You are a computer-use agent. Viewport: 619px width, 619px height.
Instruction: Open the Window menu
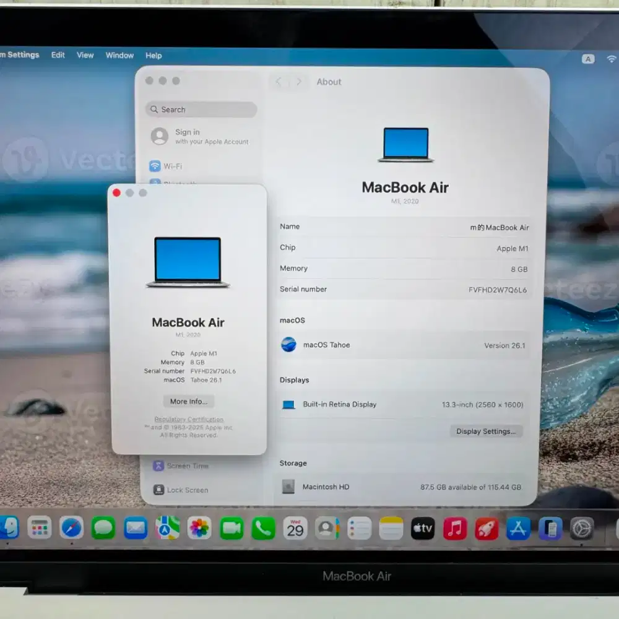pyautogui.click(x=119, y=55)
